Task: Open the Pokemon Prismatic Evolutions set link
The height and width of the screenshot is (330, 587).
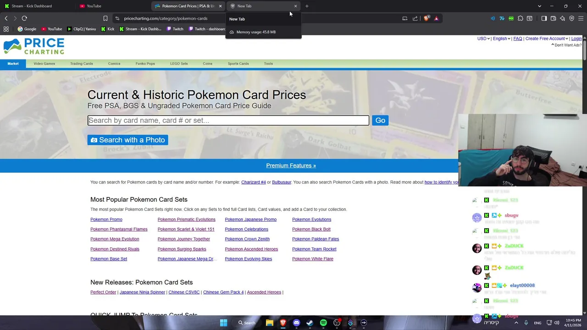Action: point(186,220)
